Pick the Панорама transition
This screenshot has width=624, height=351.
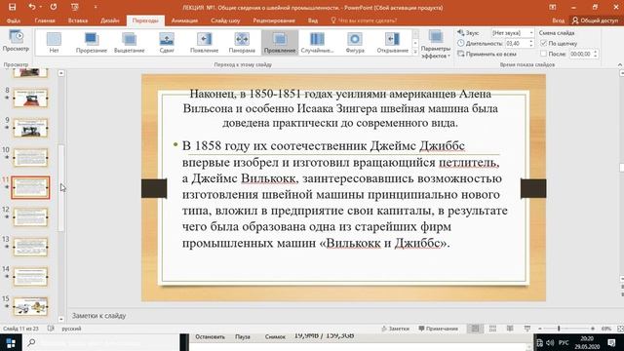tap(242, 42)
